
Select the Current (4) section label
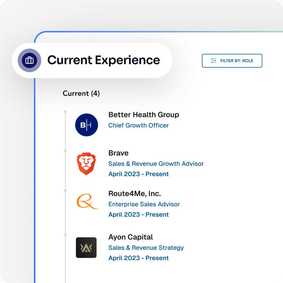coord(81,94)
